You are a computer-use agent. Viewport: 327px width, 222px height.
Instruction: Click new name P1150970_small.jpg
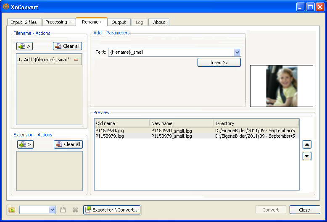(x=171, y=131)
